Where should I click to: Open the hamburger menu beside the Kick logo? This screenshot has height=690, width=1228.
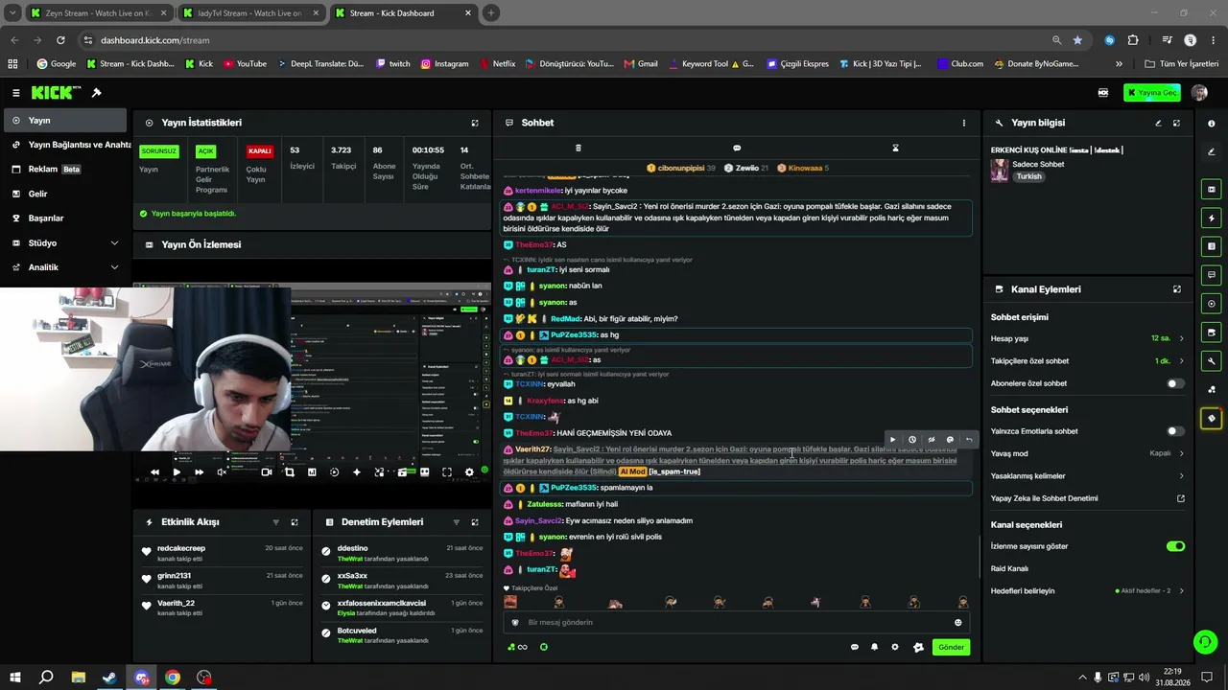(15, 93)
